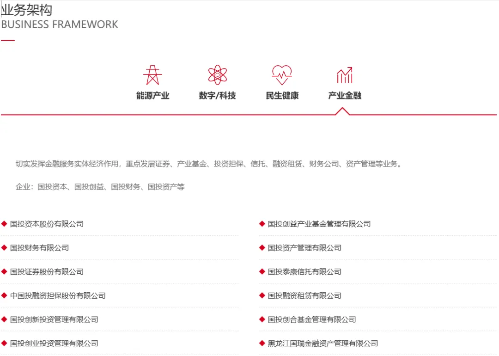Viewport: 499px width, 356px height.
Task: Click the red diamond beside 国投创业投资管理有限公司
Action: click(4, 343)
